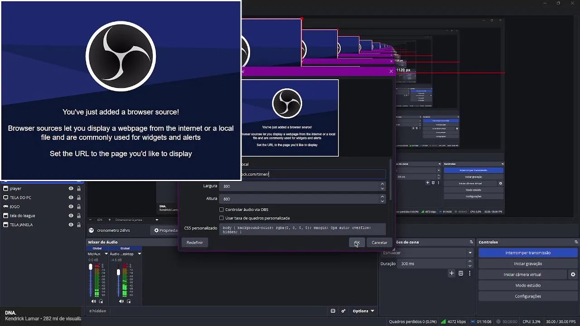This screenshot has height=326, width=580.
Task: Open transition options three-dot menu
Action: 470,273
